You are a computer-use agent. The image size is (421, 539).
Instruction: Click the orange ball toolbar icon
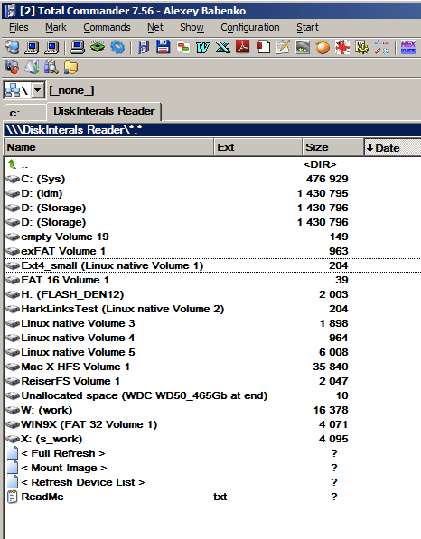point(323,47)
